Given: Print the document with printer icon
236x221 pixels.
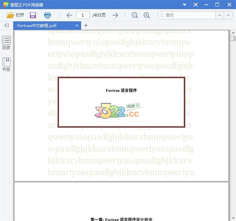Looking at the screenshot, I should (x=48, y=15).
